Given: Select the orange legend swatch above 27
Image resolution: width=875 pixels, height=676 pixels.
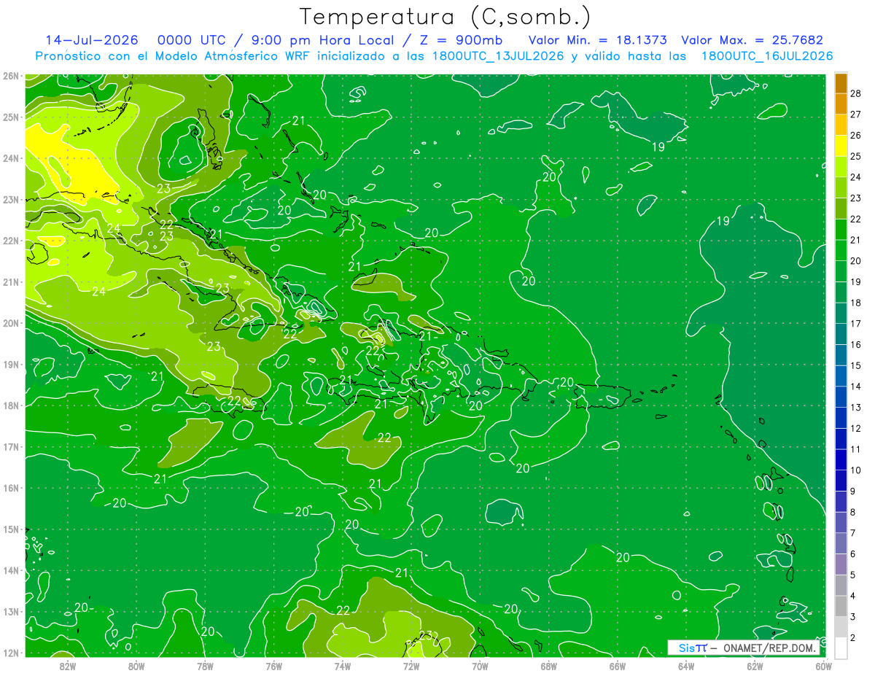Looking at the screenshot, I should click(x=841, y=104).
